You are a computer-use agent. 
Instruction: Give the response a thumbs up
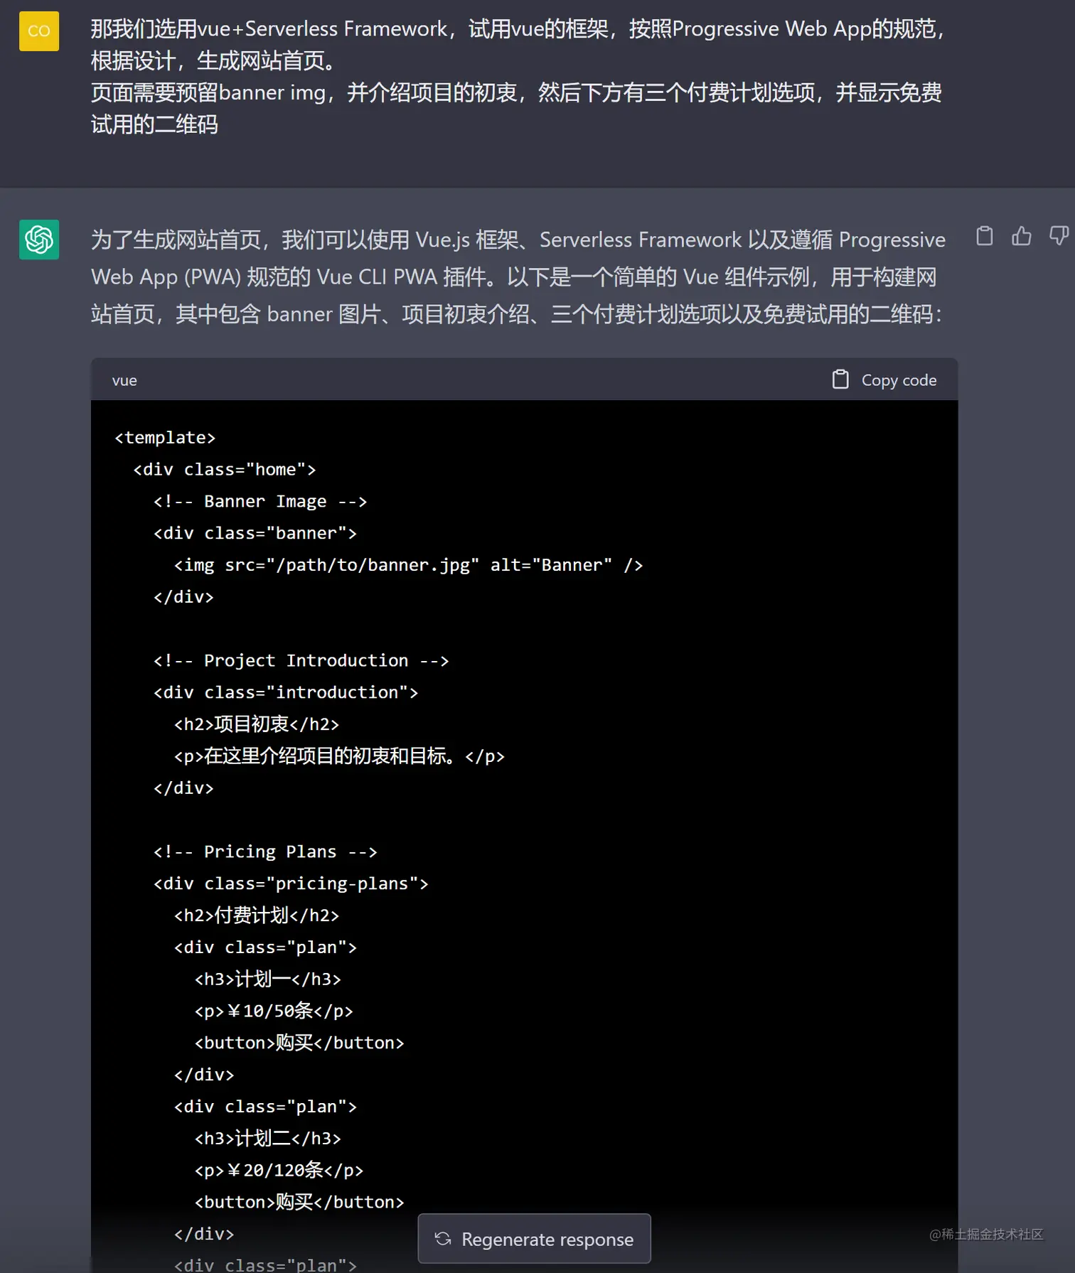pos(1022,236)
